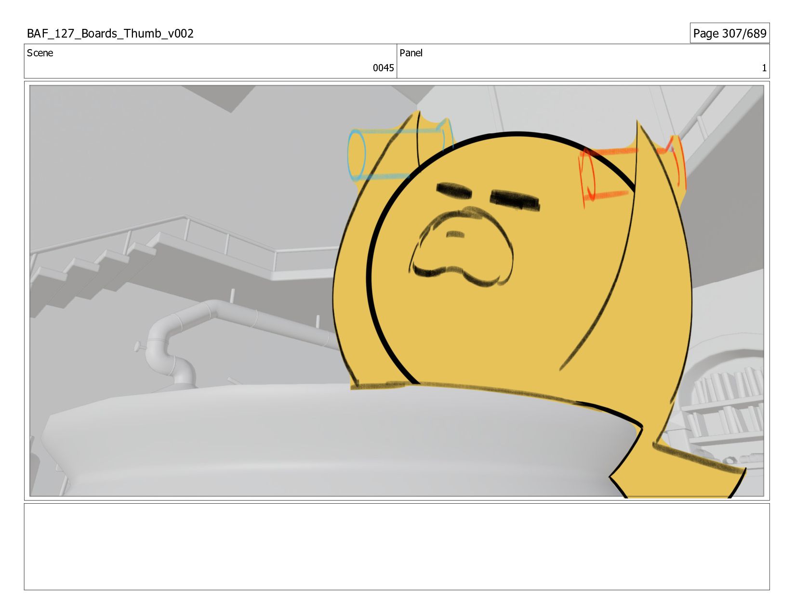Image resolution: width=795 pixels, height=614 pixels.
Task: Click the Scene label
Action: 40,53
